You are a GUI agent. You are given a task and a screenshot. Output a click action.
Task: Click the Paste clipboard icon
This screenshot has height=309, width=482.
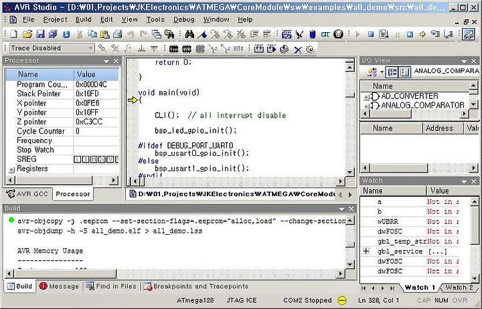[x=105, y=34]
